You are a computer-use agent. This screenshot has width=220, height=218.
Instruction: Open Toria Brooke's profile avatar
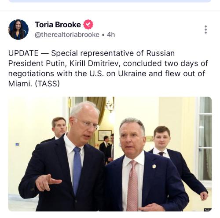(18, 30)
